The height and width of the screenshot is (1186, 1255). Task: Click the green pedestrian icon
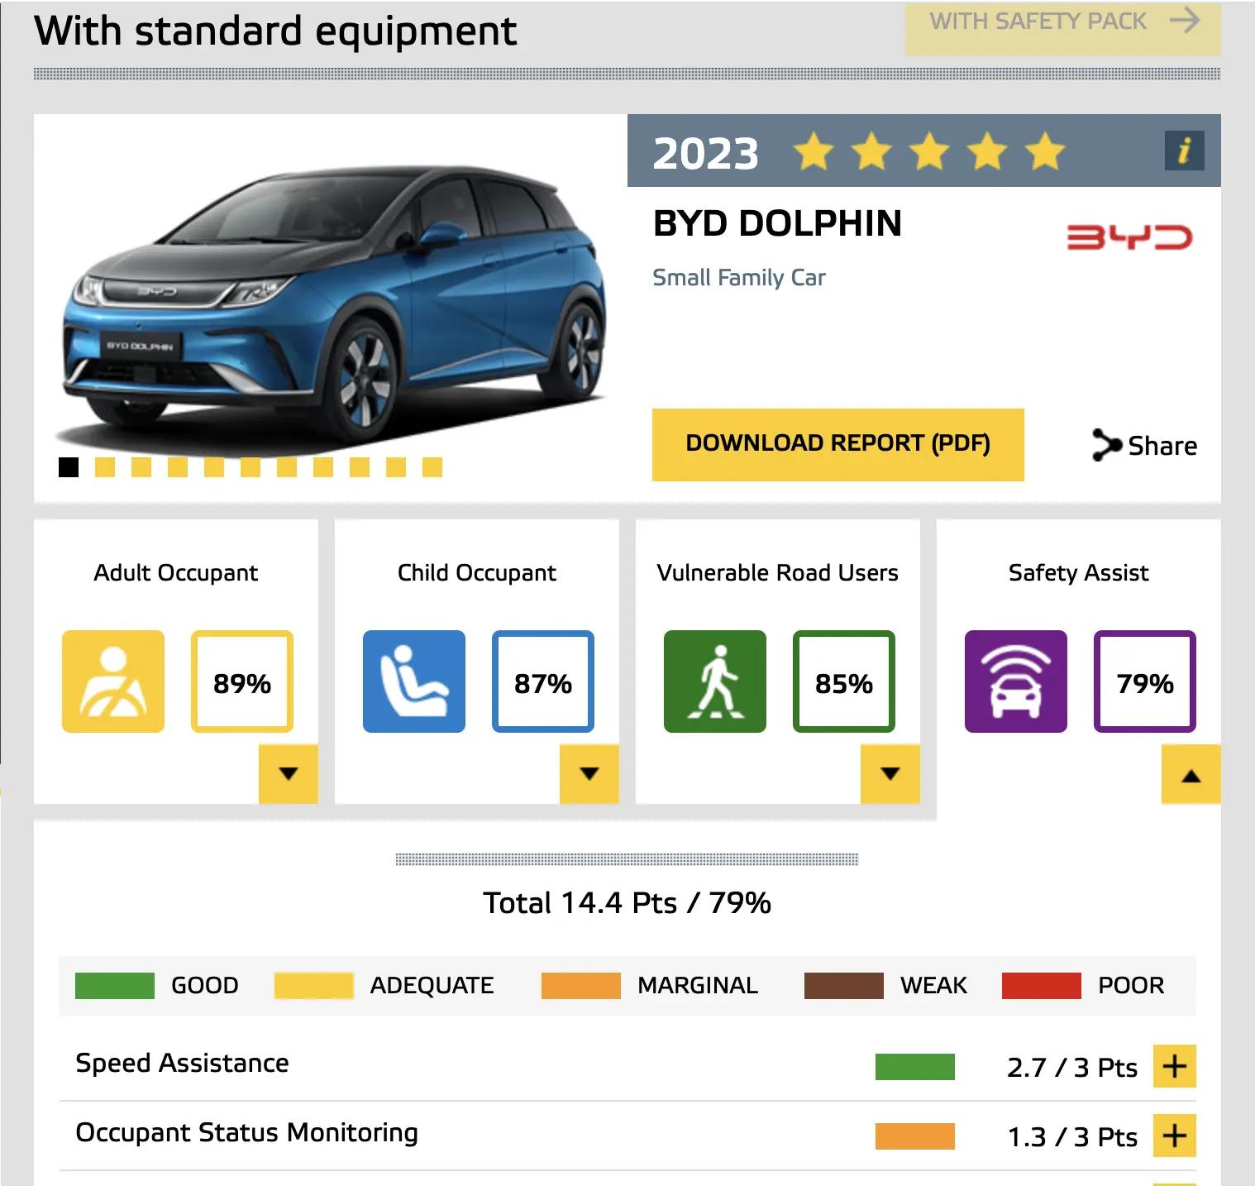coord(715,681)
